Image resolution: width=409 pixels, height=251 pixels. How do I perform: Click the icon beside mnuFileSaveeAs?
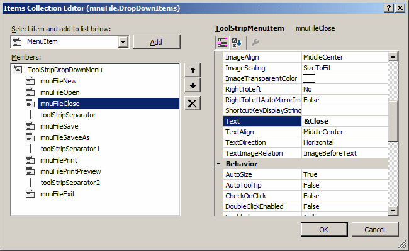point(30,137)
